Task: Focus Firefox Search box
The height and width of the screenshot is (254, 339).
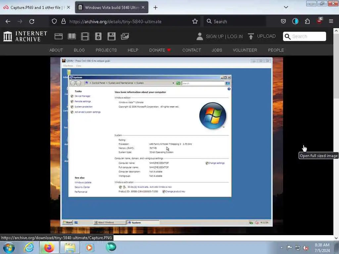Action: (235, 21)
